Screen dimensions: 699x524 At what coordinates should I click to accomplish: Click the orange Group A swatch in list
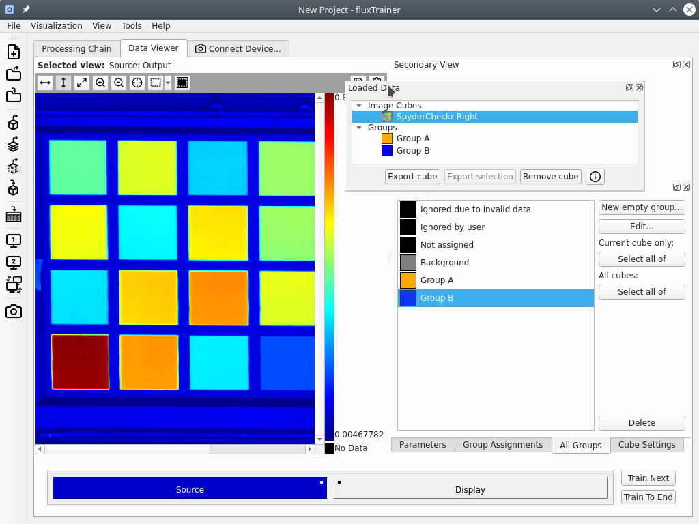pos(408,280)
